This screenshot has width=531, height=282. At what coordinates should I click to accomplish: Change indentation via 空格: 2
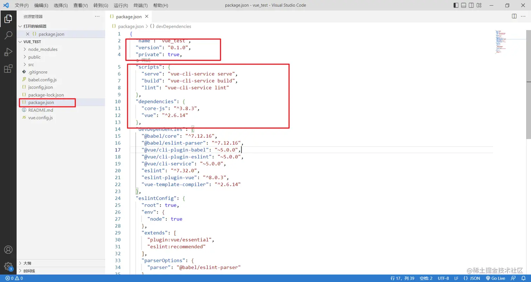[x=426, y=278]
